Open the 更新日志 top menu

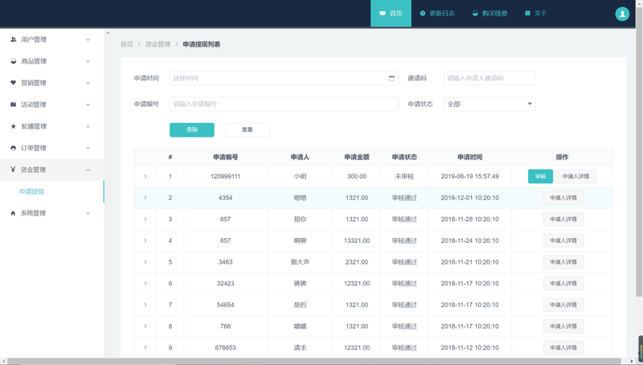[437, 14]
